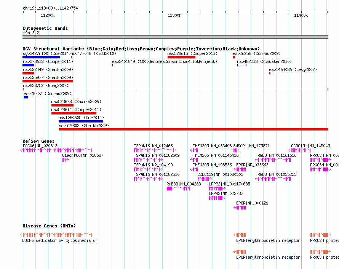This screenshot has height=269, width=339.
Task: Click nsv833752 (Wong2007) label
Action: click(x=46, y=85)
